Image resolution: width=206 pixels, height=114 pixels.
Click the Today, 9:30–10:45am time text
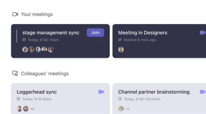point(142,99)
